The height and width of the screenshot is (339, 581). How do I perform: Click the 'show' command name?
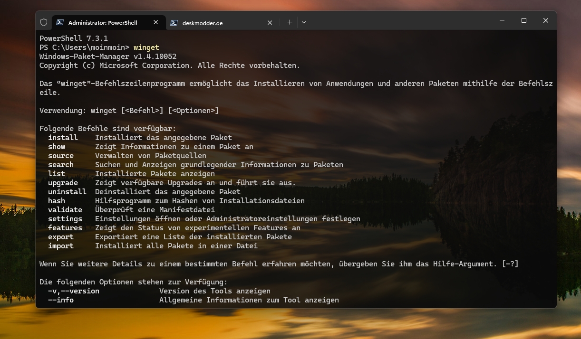click(57, 147)
